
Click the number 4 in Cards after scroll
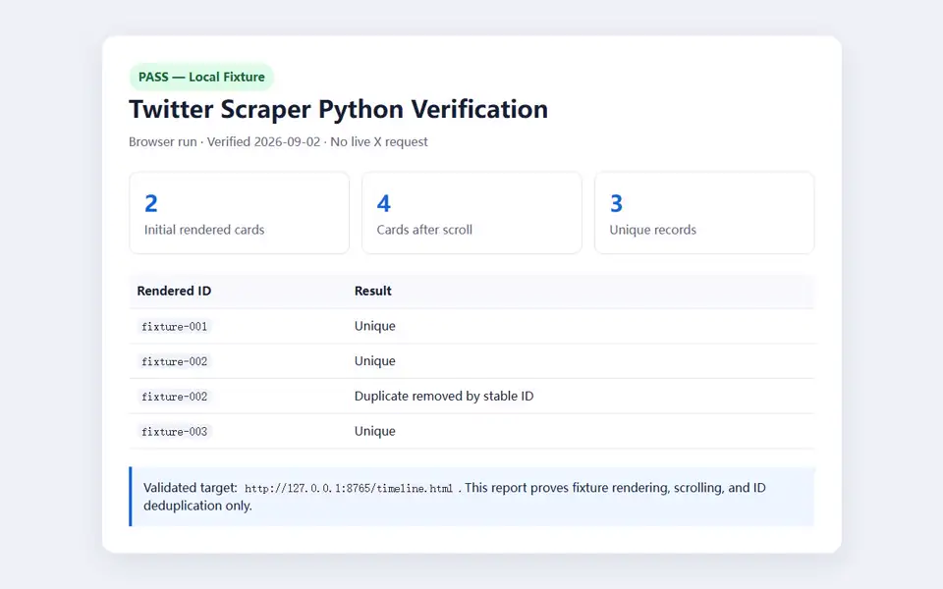click(x=384, y=204)
